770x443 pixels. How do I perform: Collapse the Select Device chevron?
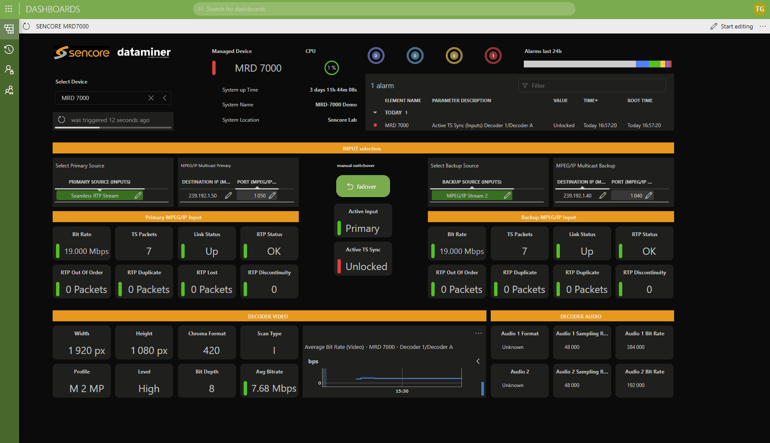coord(165,98)
